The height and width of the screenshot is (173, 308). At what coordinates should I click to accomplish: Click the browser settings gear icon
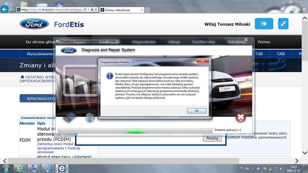coord(304,10)
